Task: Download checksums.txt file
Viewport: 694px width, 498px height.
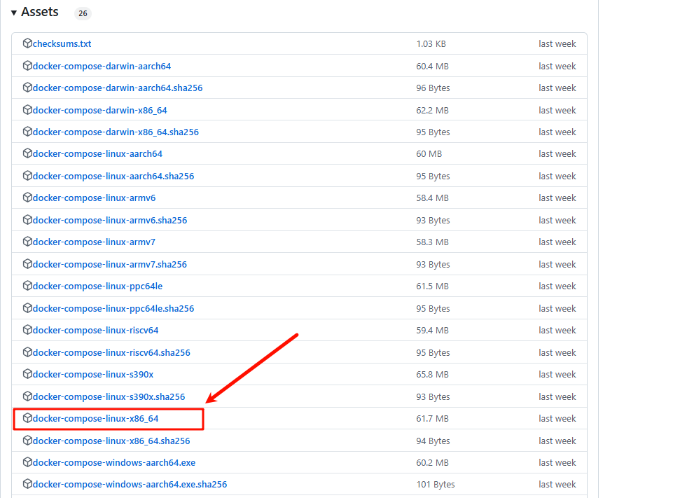Action: [62, 44]
